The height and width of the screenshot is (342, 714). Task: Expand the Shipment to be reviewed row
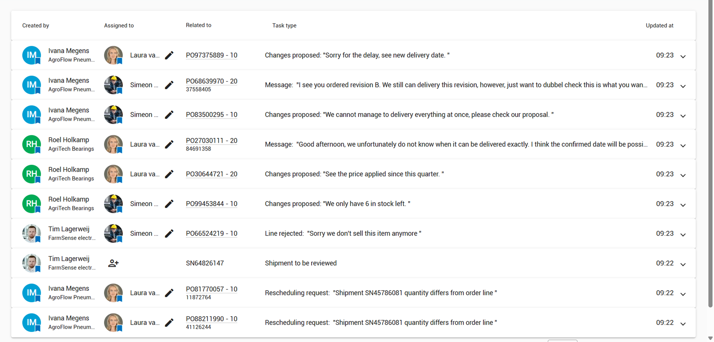683,265
